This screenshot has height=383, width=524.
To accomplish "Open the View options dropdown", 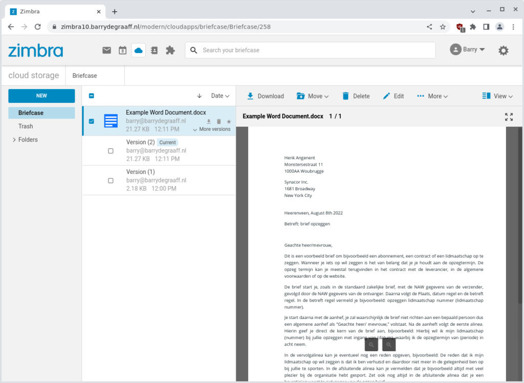I will click(498, 96).
